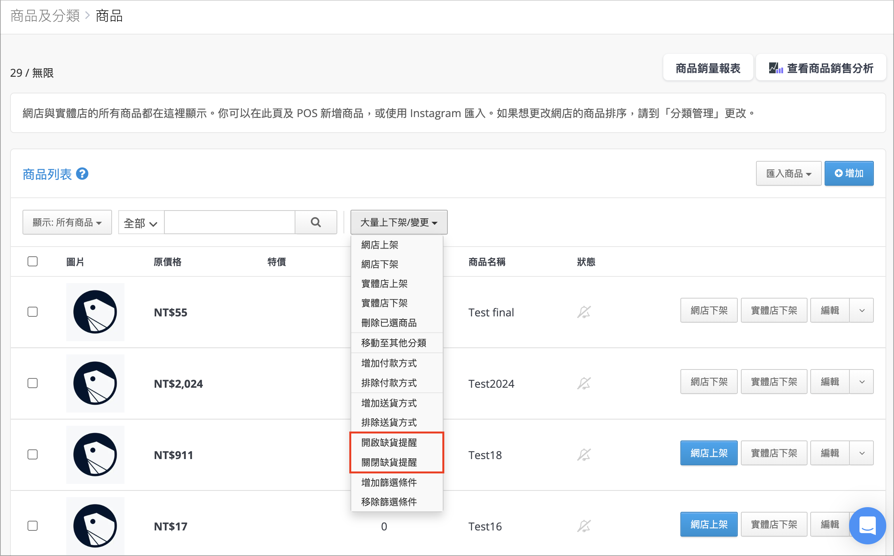
Task: Click the chart icon in 查看商品銷售分析
Action: click(776, 68)
